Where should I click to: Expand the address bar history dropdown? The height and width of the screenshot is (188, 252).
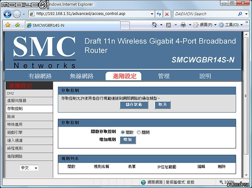(x=152, y=14)
